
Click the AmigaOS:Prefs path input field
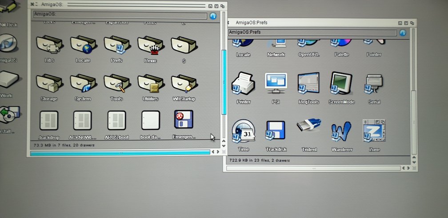[312, 32]
